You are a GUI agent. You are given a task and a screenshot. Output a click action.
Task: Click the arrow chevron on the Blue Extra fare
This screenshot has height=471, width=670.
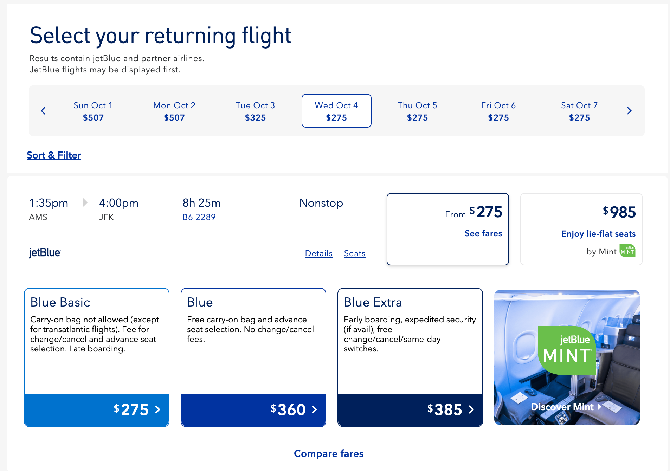pyautogui.click(x=471, y=410)
